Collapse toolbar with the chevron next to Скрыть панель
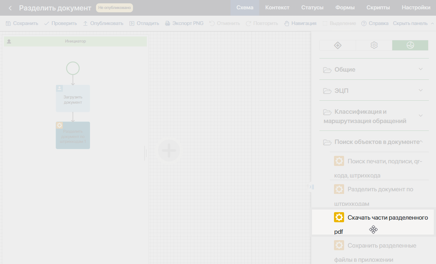This screenshot has height=264, width=436. (432, 23)
